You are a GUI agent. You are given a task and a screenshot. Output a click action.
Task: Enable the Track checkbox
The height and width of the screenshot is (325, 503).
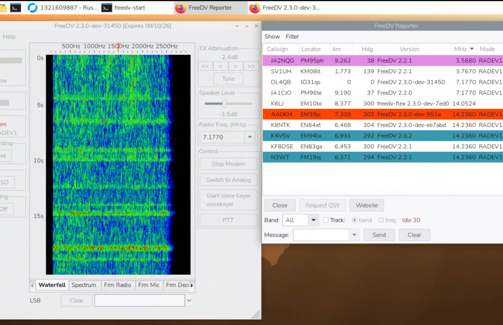click(326, 220)
